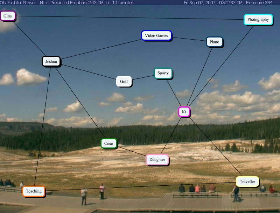Select the Video Games node

[156, 36]
